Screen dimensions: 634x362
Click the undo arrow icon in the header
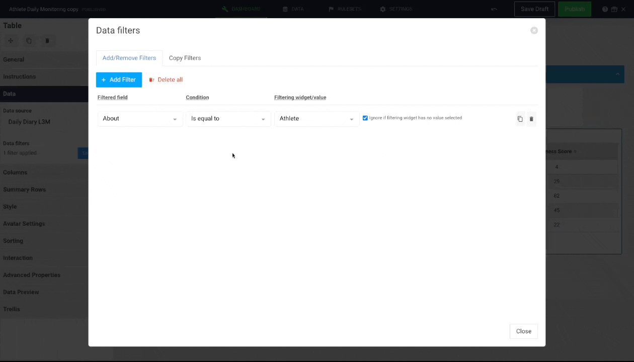(494, 9)
